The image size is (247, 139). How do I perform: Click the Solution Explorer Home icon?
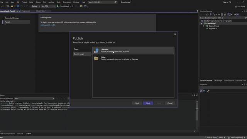[x=207, y=15]
